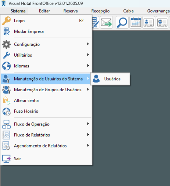
Task: Open the Sistema menu
Action: (18, 11)
